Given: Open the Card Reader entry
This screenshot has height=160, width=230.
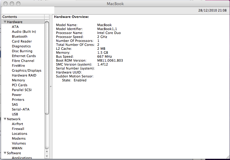Looking at the screenshot, I should point(22,41).
